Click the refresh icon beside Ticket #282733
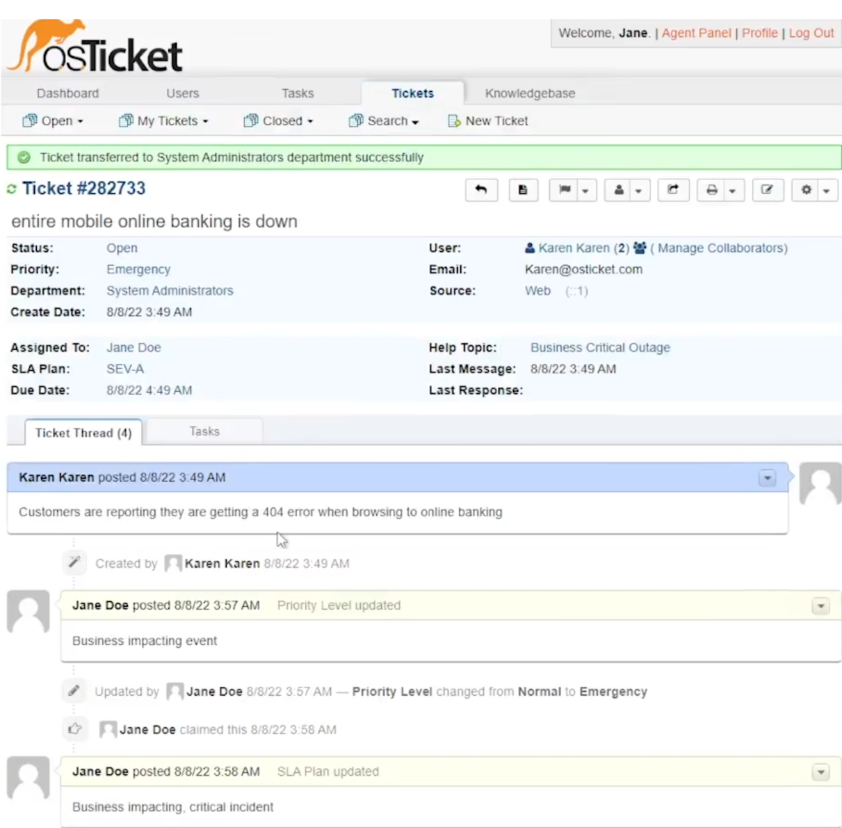 click(11, 189)
